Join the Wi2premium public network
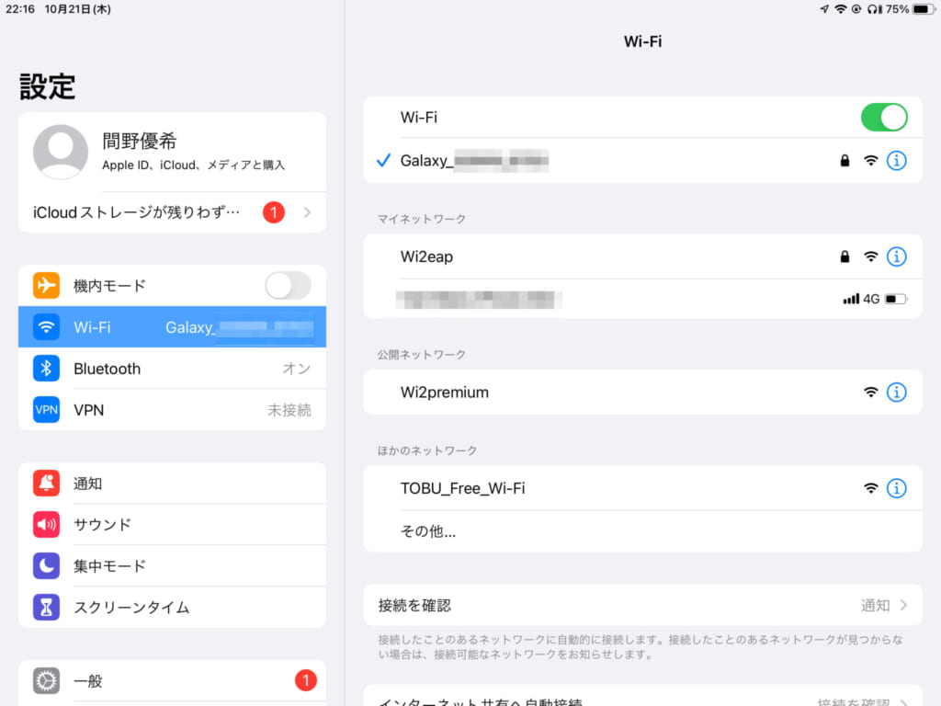Viewport: 941px width, 706px height. pos(445,393)
